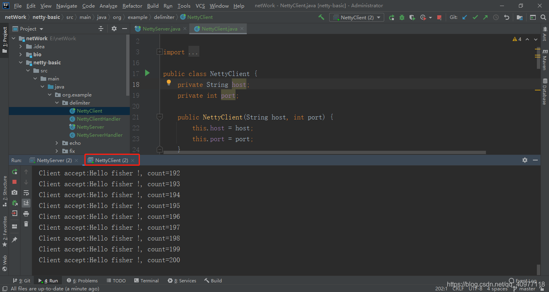The width and height of the screenshot is (549, 292).
Task: Open the Structure side panel
Action: [5, 191]
